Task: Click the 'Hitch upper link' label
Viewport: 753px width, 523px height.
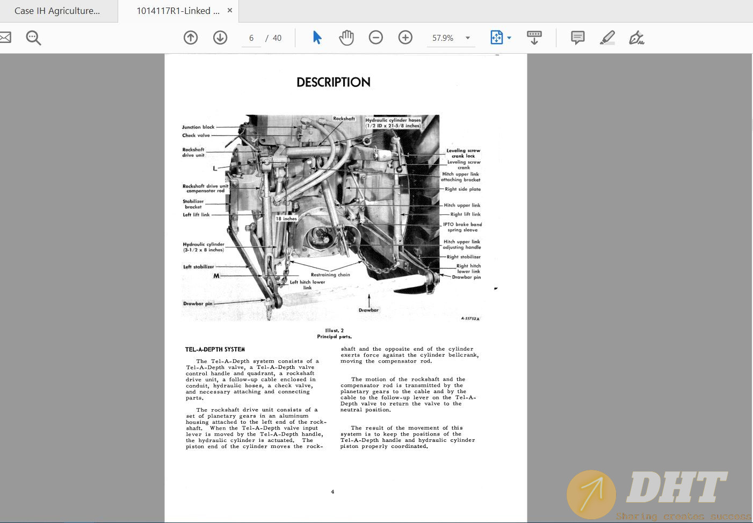Action: (x=462, y=205)
